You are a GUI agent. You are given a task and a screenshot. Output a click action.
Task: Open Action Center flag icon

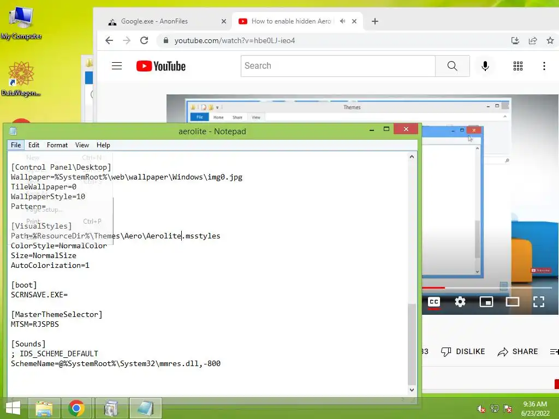click(508, 409)
